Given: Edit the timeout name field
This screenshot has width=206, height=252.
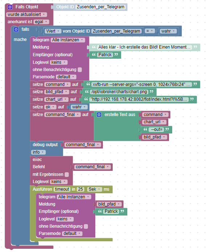Looking at the screenshot, I should (62, 189).
